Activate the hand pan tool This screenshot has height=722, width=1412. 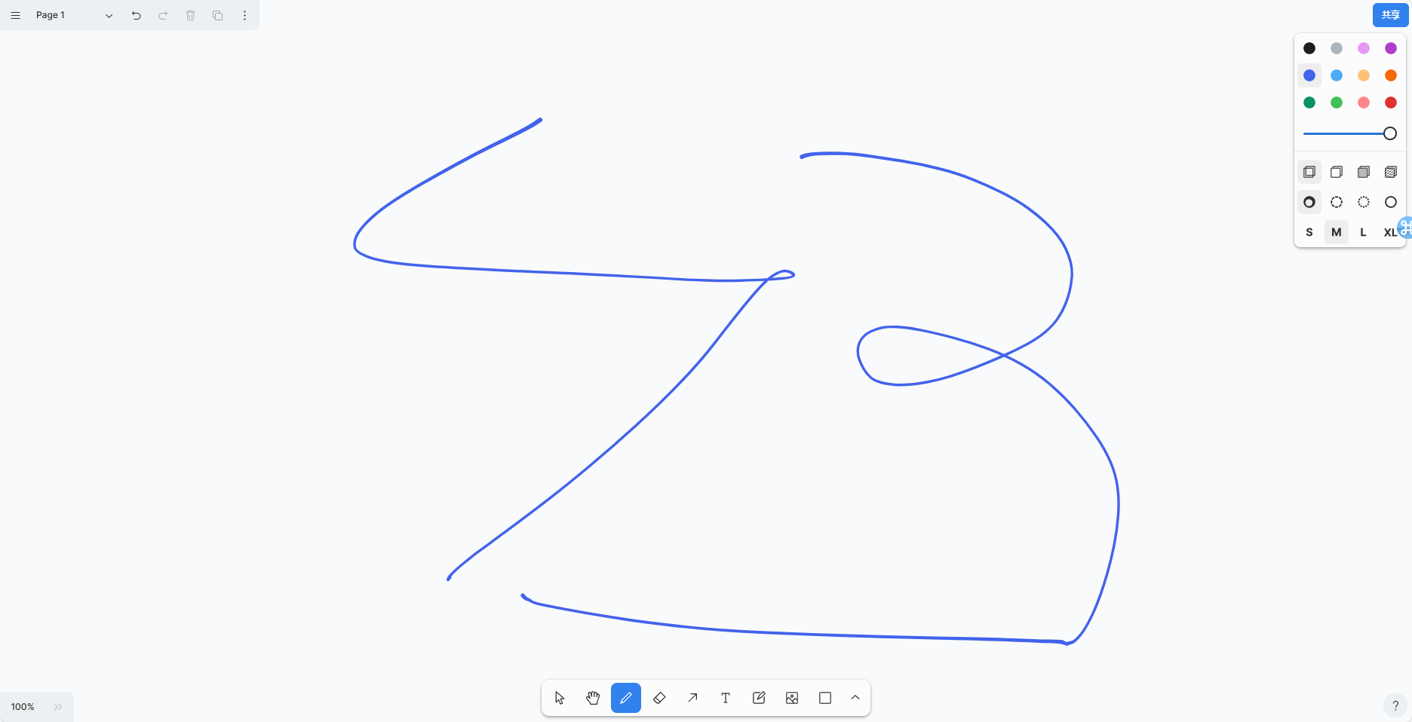click(x=593, y=698)
